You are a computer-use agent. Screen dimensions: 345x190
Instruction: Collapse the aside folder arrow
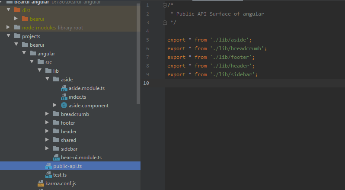point(48,79)
